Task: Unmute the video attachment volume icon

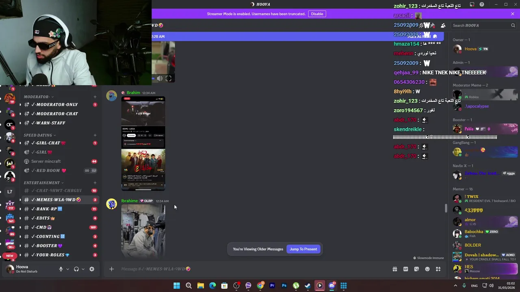Action: [x=160, y=79]
